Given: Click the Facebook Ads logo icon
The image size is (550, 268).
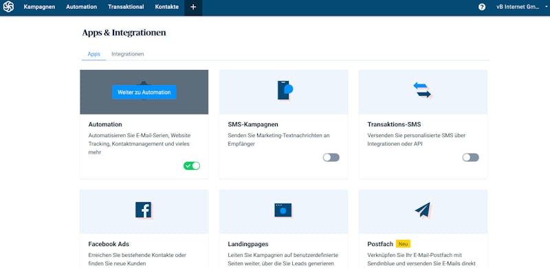Looking at the screenshot, I should pyautogui.click(x=144, y=210).
